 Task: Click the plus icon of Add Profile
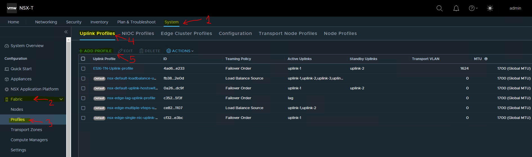(x=81, y=51)
